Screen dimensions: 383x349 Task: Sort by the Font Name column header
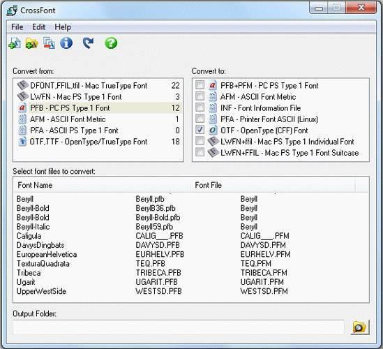coord(103,185)
